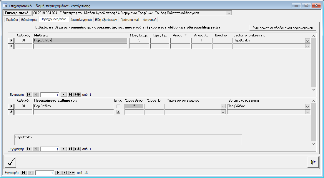Open the Επιχειρισιακό program dropdown
The image size is (324, 178).
229,13
